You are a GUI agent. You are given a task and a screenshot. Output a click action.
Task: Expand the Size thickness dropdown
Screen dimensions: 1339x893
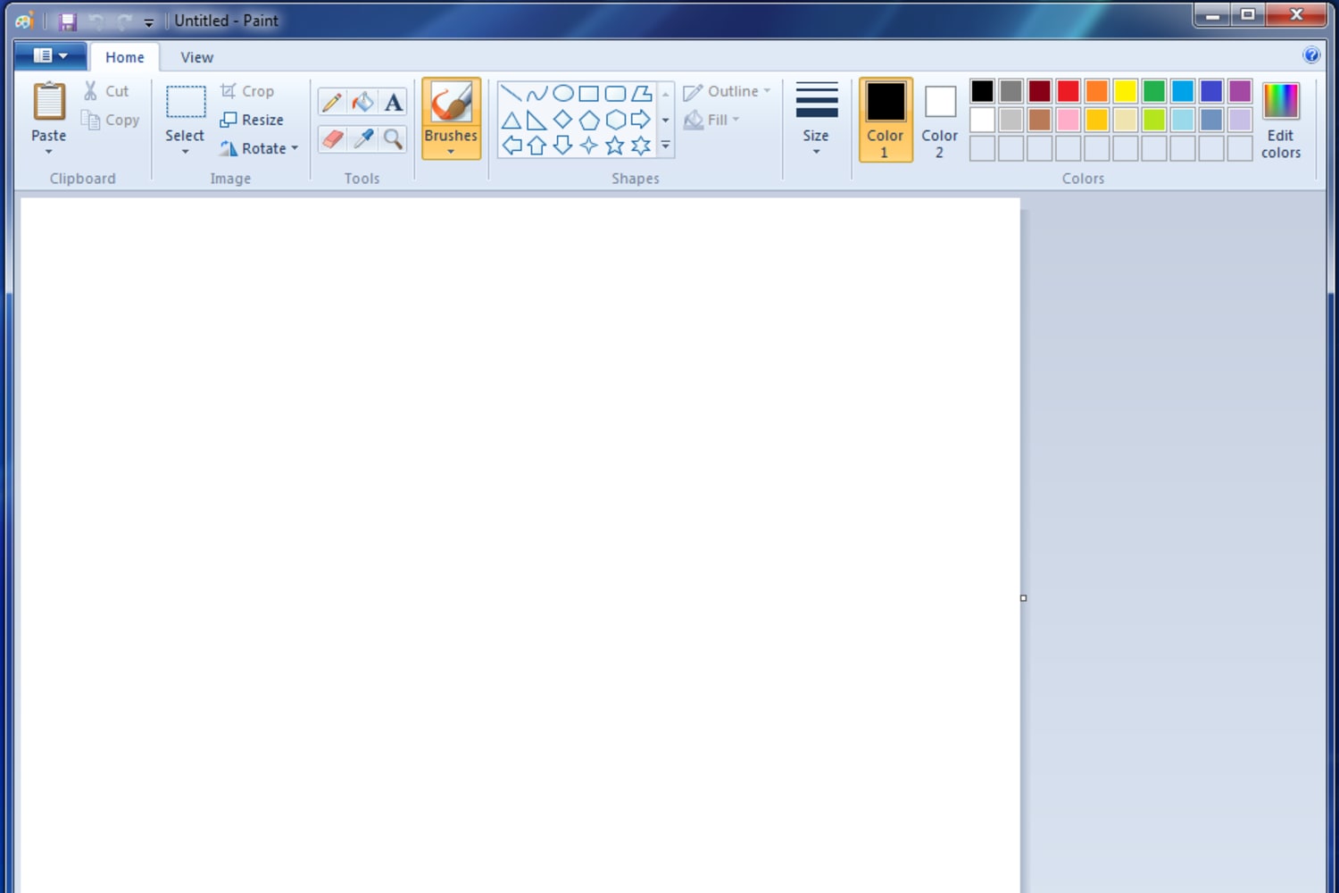click(x=816, y=151)
